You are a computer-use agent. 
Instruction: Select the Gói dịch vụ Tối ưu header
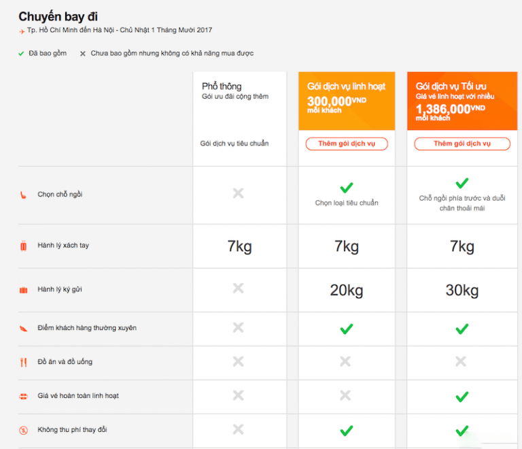tap(450, 86)
